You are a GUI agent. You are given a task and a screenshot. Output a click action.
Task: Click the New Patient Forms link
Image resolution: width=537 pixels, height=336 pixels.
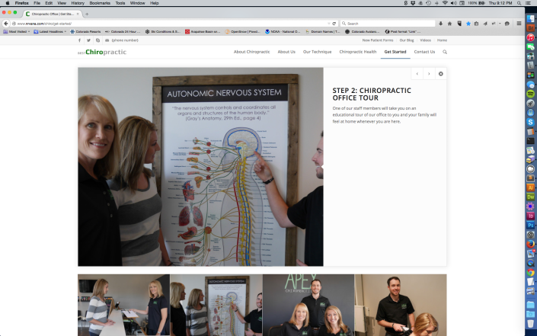376,40
